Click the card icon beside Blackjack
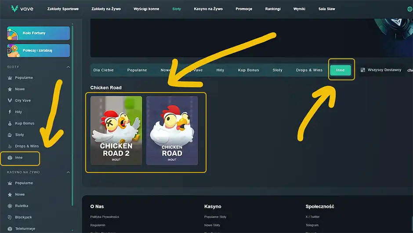The image size is (413, 233). [x=10, y=217]
